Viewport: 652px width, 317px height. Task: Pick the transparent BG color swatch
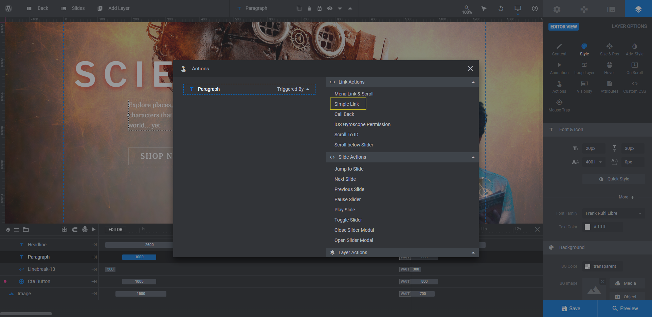coord(587,266)
